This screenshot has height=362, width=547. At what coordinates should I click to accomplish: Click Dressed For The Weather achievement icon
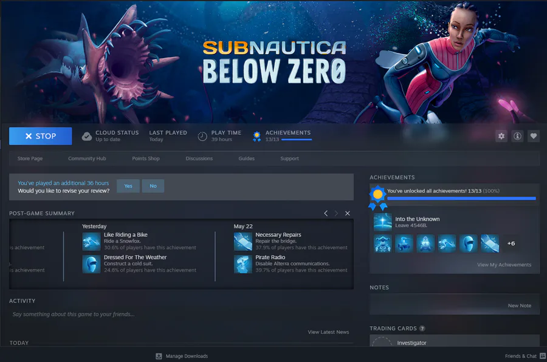(91, 264)
